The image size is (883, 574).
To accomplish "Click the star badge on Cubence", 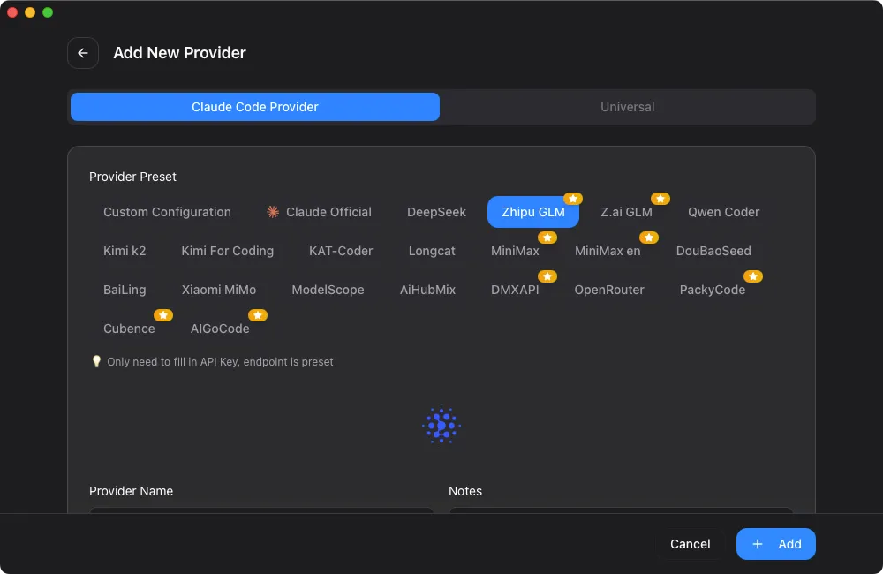I will (163, 315).
